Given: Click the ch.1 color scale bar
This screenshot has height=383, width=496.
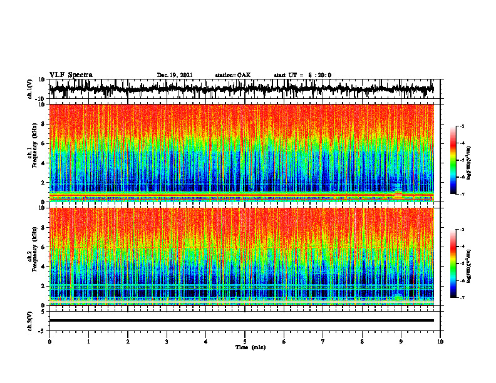Looking at the screenshot, I should 453,160.
